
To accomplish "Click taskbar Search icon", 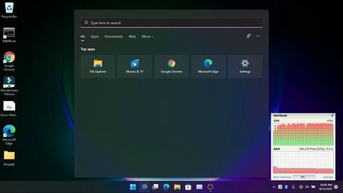I will pos(144,187).
